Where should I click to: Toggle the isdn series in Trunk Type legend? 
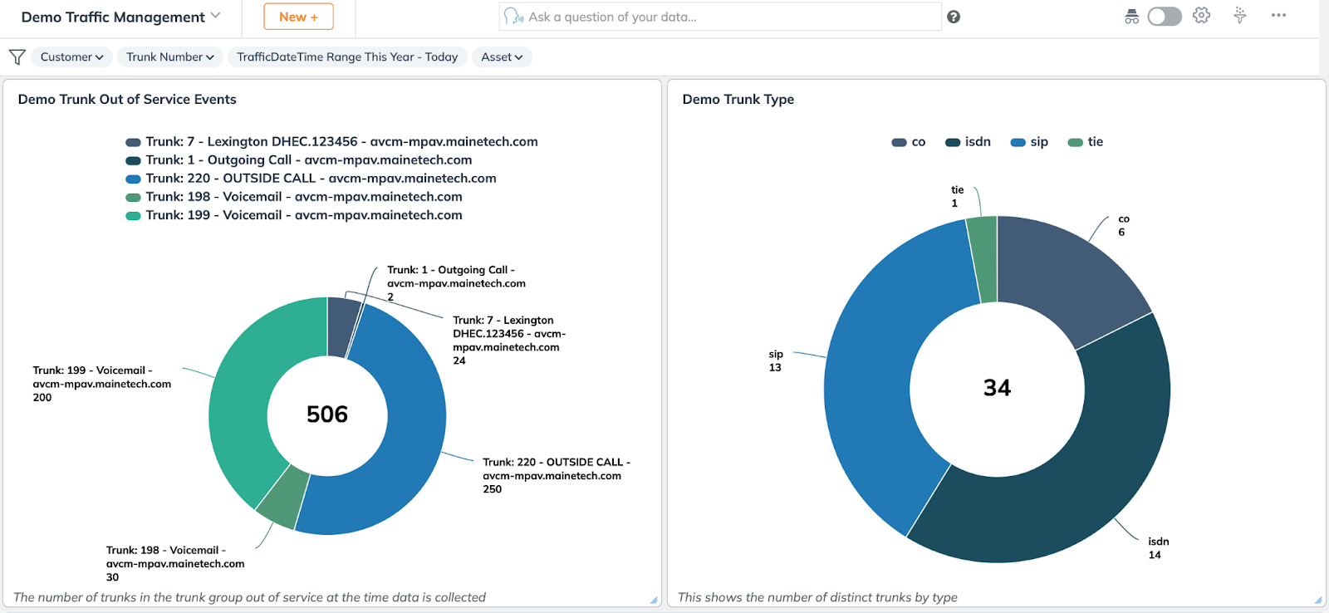point(969,142)
